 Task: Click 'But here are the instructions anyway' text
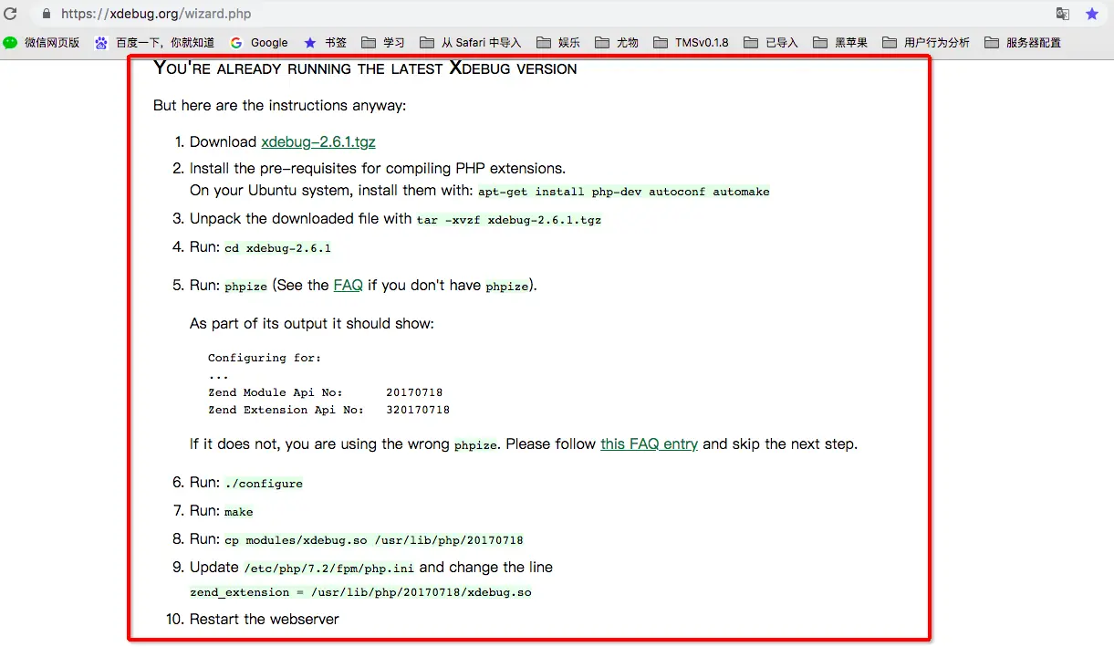[279, 105]
